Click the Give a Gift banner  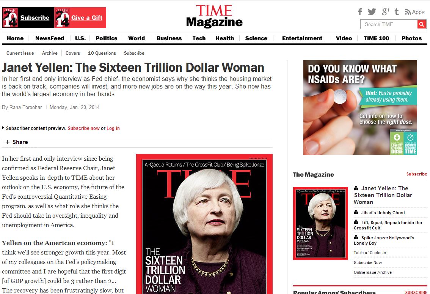[80, 17]
